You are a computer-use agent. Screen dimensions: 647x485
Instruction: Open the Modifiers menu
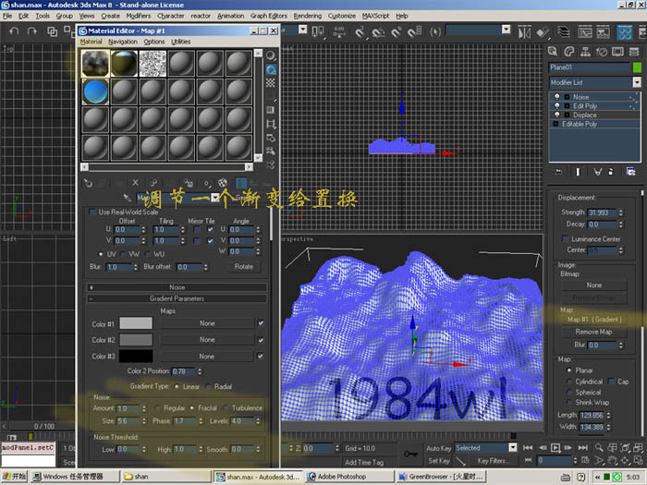[139, 16]
